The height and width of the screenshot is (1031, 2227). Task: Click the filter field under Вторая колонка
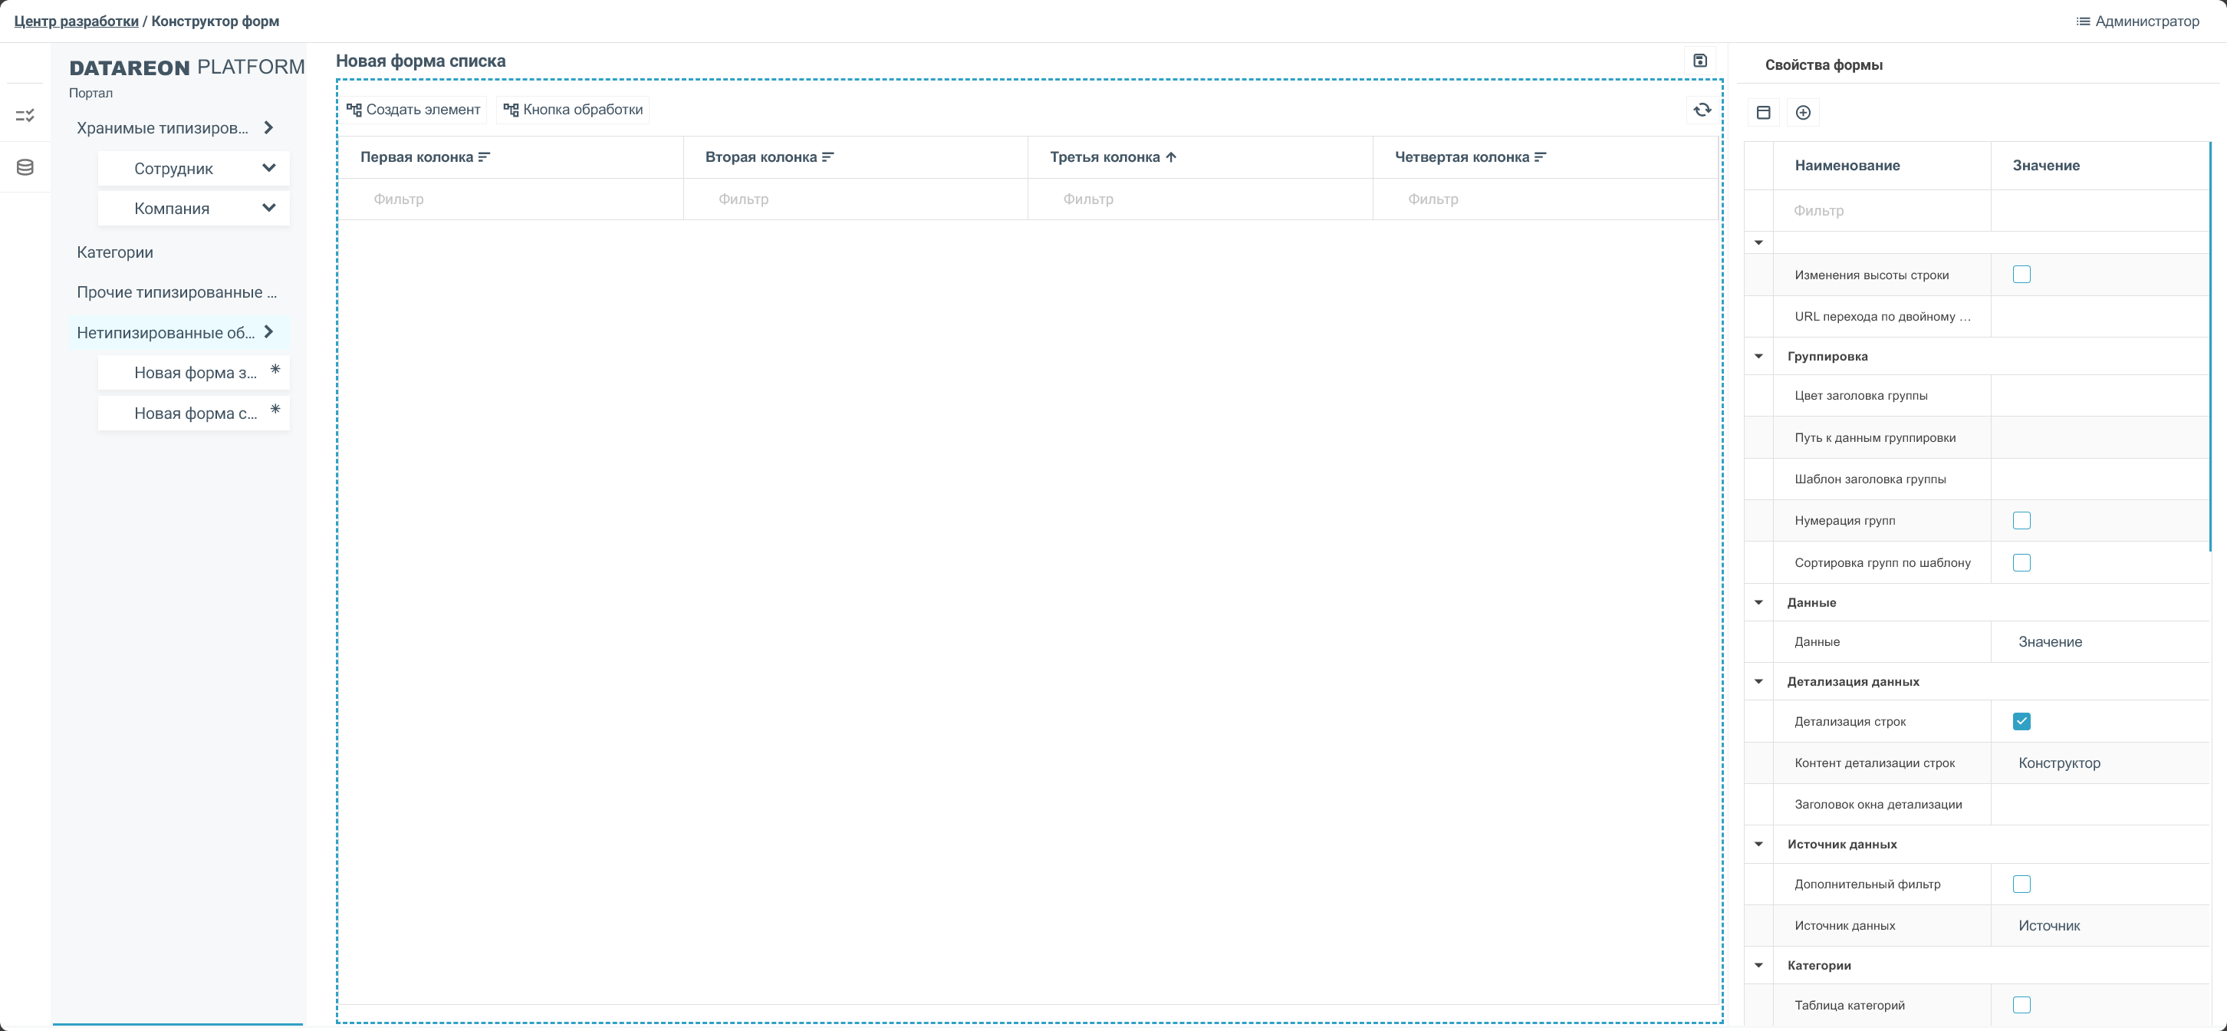tap(854, 199)
